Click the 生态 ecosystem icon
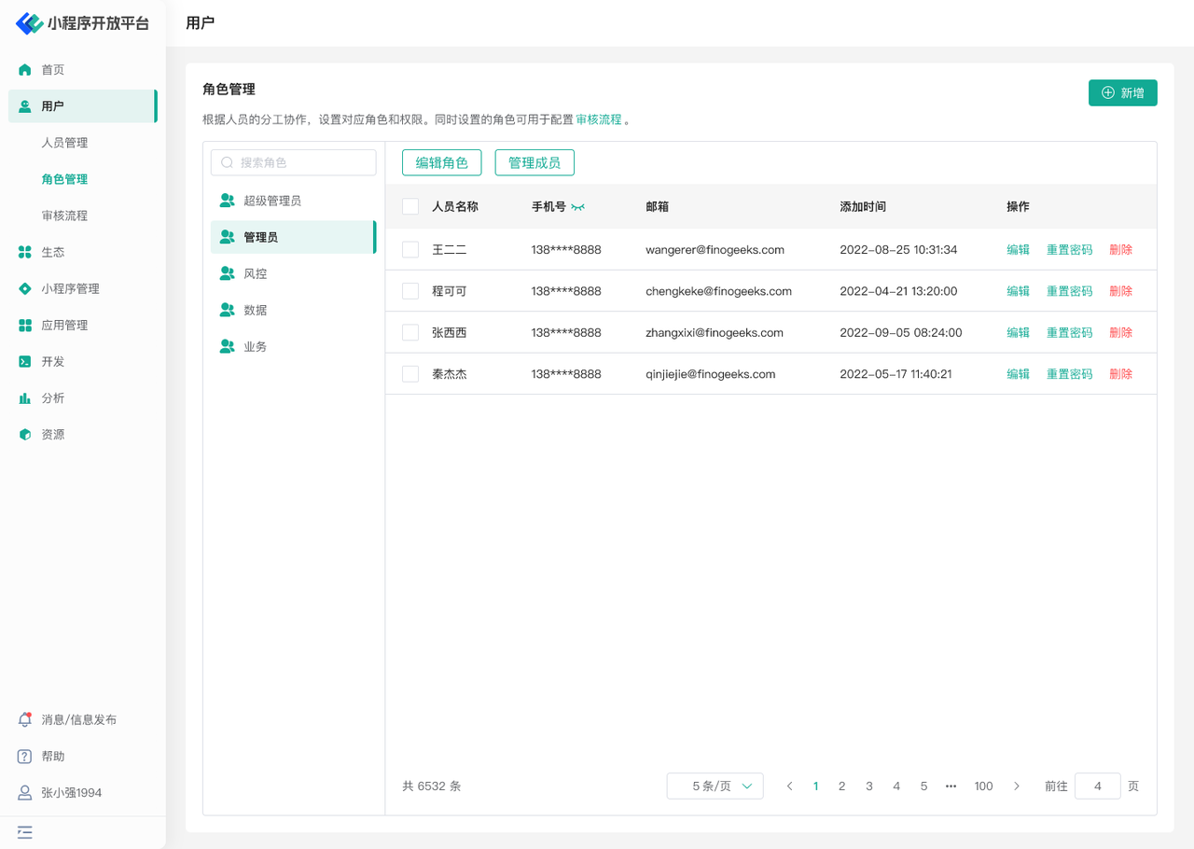Viewport: 1194px width, 849px height. (x=25, y=252)
